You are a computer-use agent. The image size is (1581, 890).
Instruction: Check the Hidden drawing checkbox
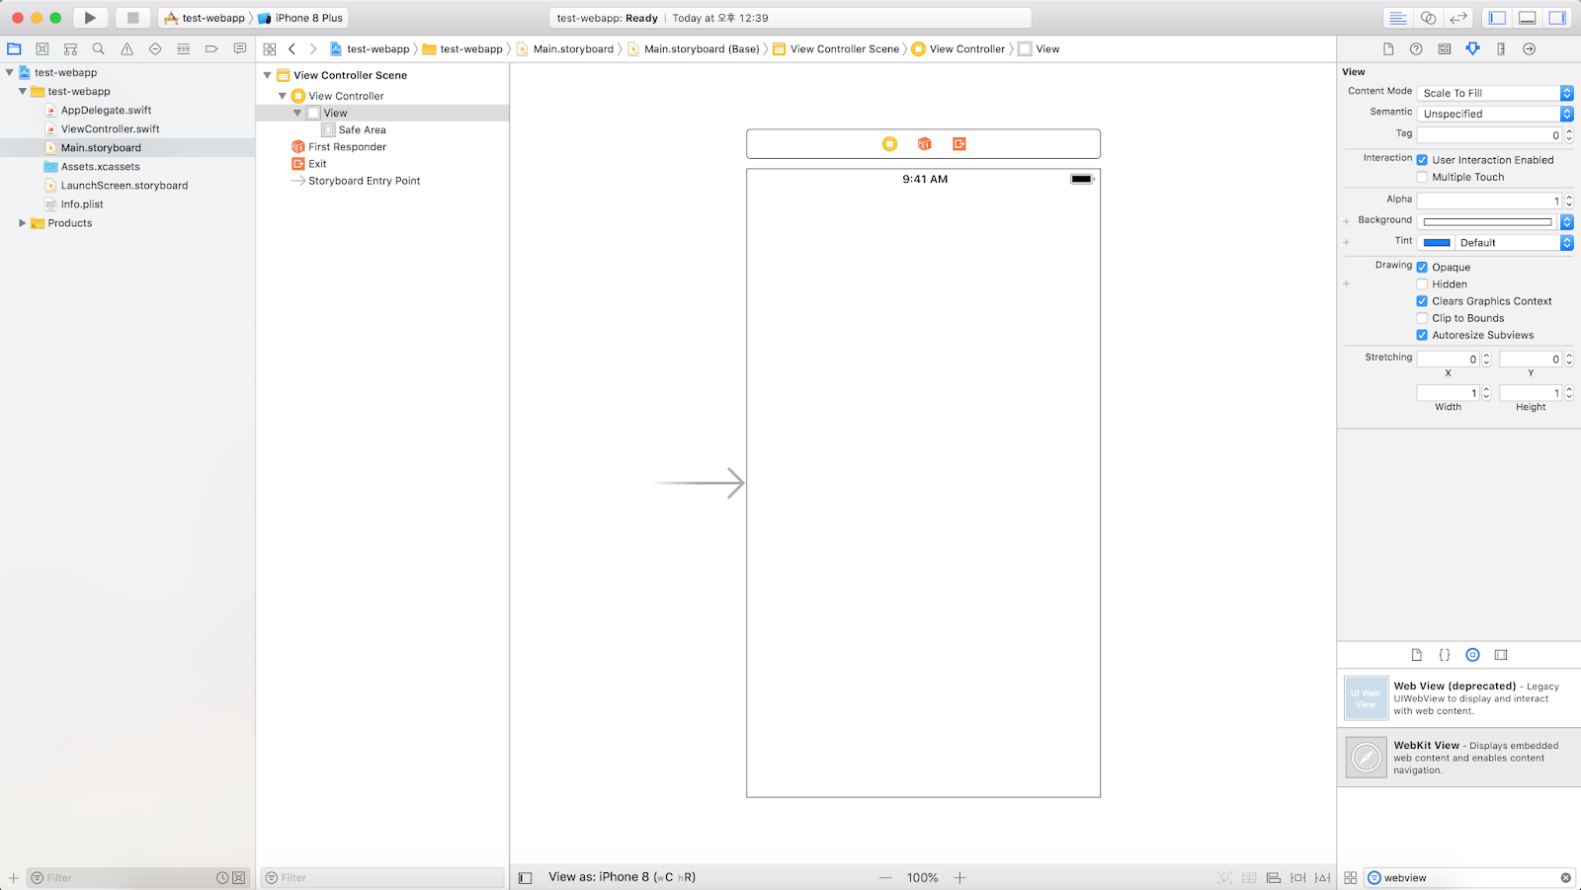click(1422, 283)
